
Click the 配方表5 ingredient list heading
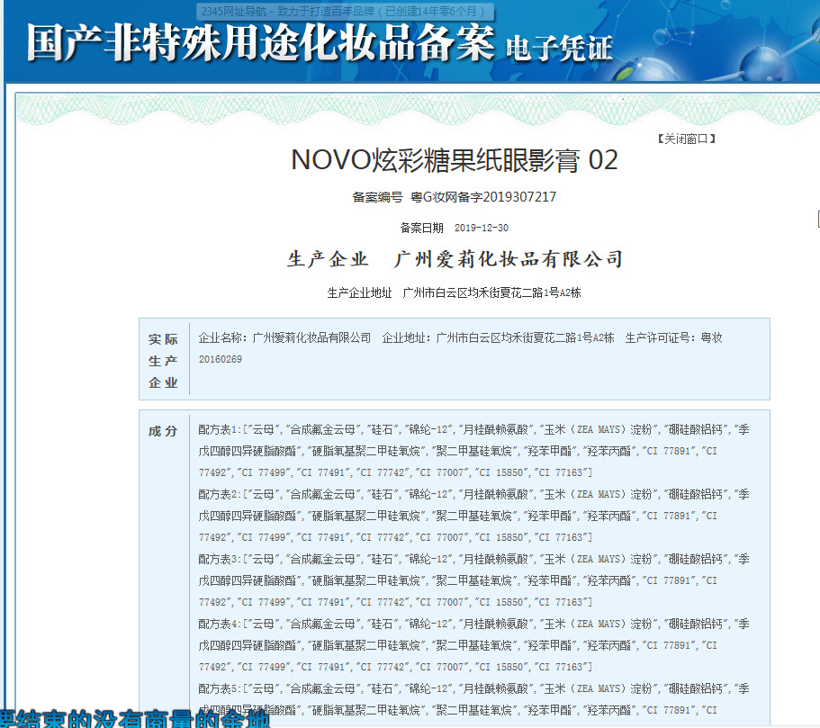coord(219,689)
